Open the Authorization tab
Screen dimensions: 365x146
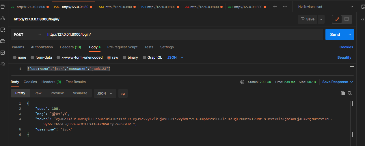[42, 47]
